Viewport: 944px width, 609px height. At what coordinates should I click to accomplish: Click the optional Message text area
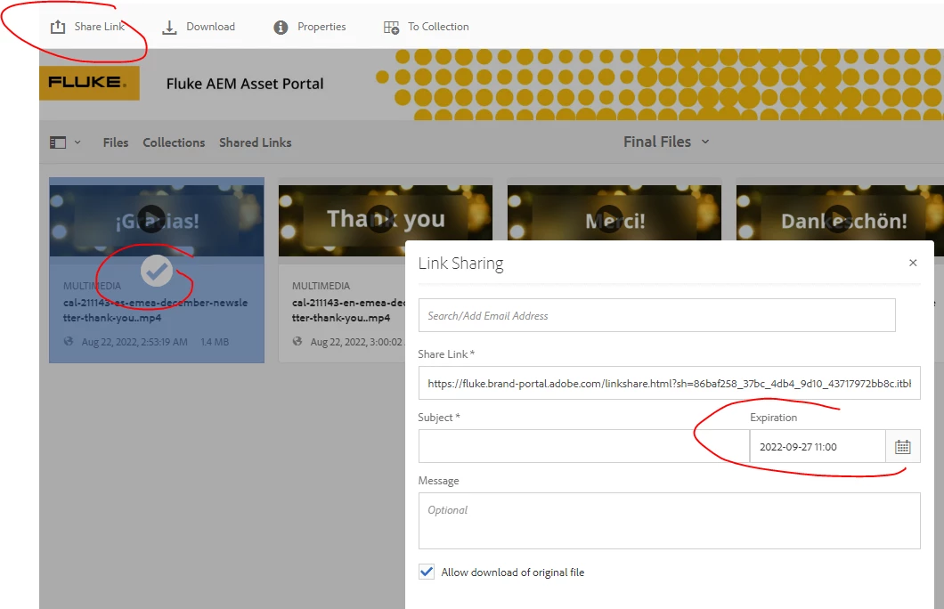point(670,521)
